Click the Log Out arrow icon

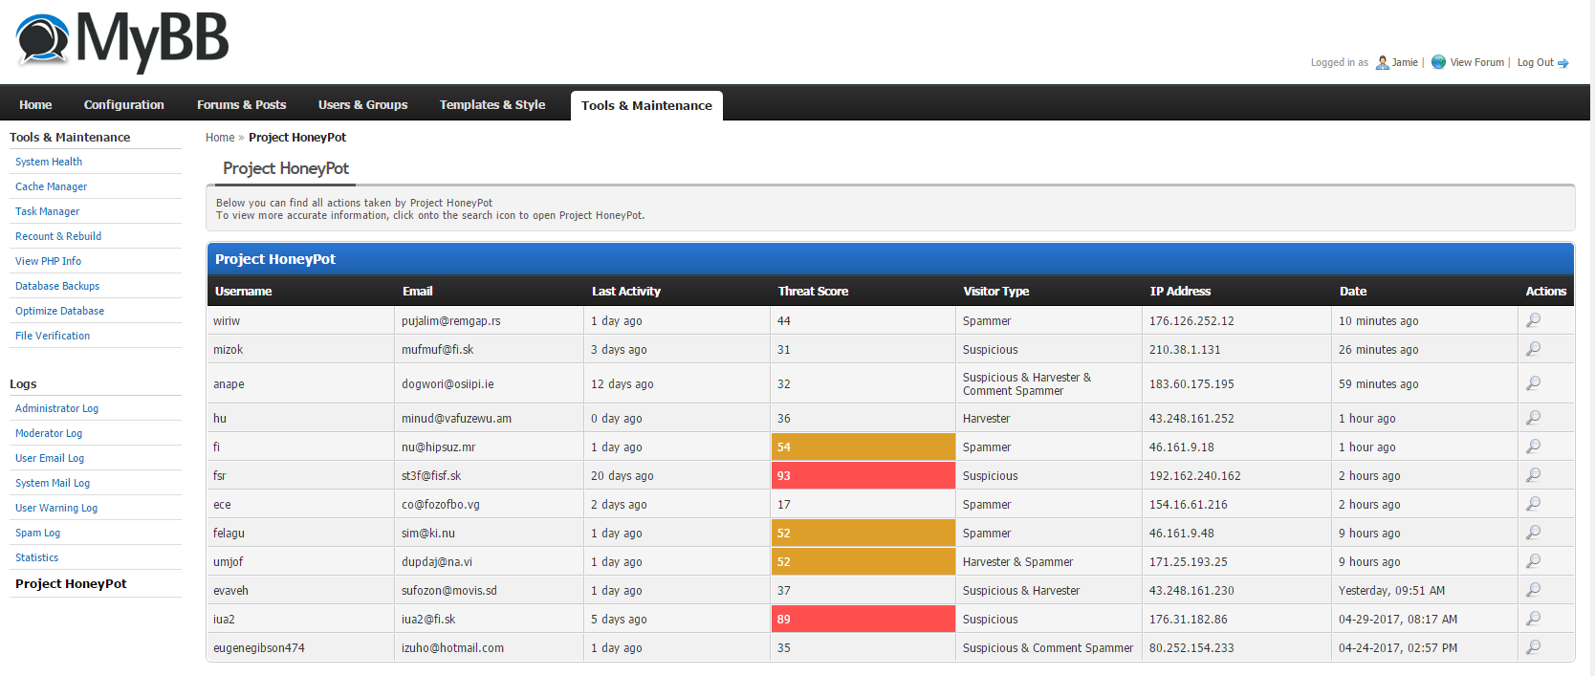point(1563,63)
